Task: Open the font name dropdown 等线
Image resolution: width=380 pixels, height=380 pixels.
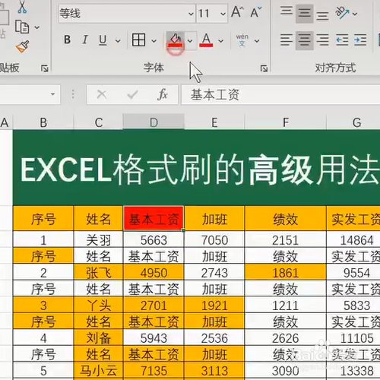Action: 191,14
